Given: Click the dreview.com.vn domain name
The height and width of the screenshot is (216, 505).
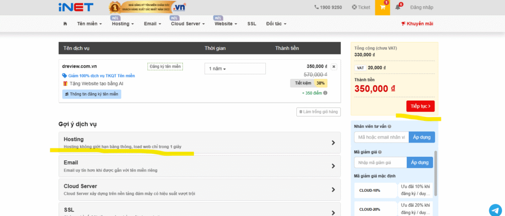Looking at the screenshot, I should (x=79, y=66).
